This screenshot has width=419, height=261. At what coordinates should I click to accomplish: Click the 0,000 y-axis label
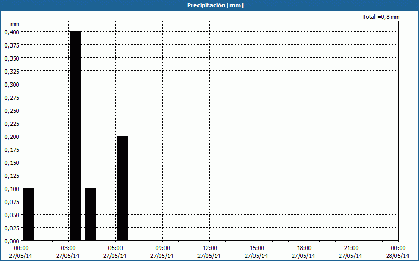click(12, 241)
